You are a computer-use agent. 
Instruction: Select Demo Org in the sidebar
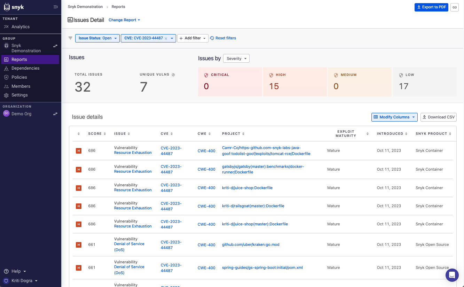(21, 114)
